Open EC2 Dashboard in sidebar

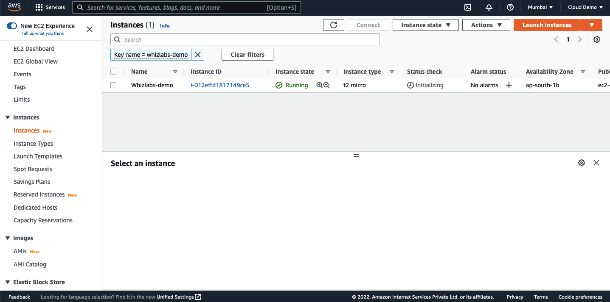tap(34, 49)
